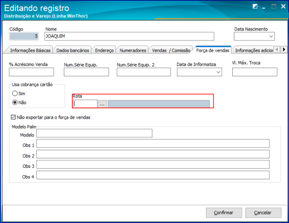Open the Data Nascimento dropdown

coord(271,36)
